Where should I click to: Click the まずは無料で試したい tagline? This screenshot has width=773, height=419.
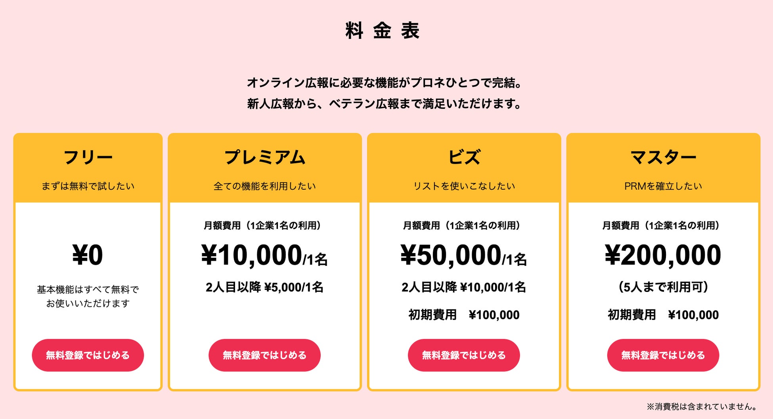click(88, 186)
